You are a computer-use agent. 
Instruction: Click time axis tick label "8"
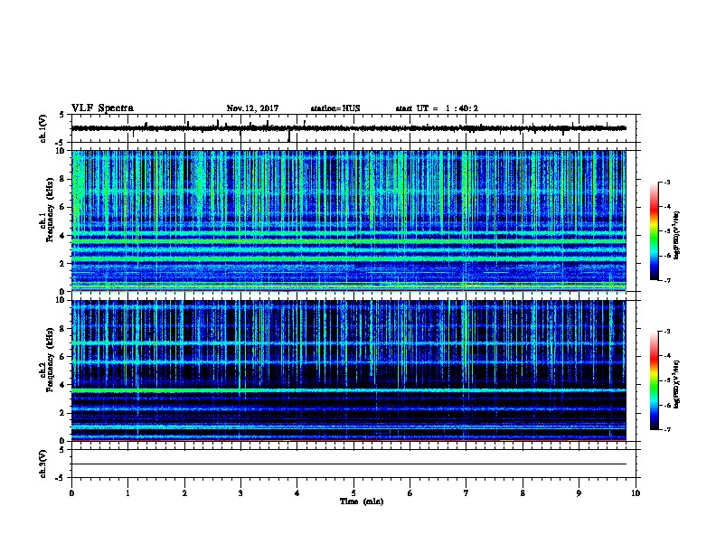(x=523, y=493)
